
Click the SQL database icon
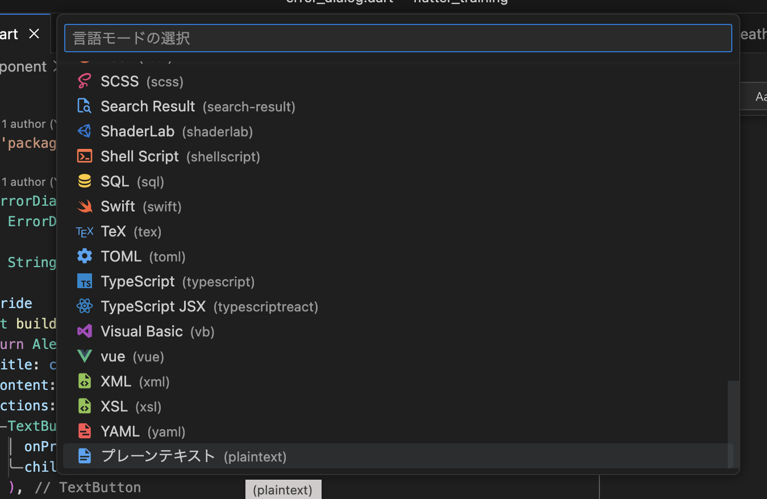coord(85,181)
